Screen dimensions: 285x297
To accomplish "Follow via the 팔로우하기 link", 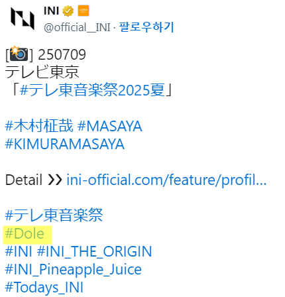I will pos(146,27).
